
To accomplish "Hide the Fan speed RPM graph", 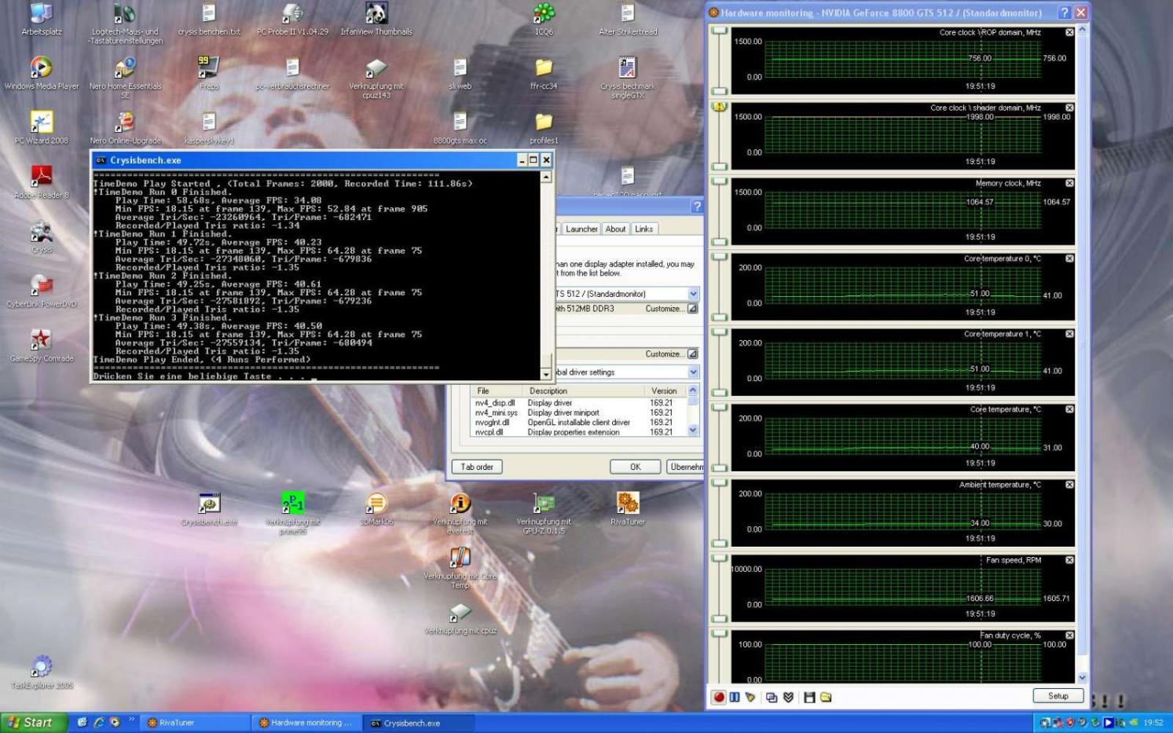I will (x=1069, y=560).
